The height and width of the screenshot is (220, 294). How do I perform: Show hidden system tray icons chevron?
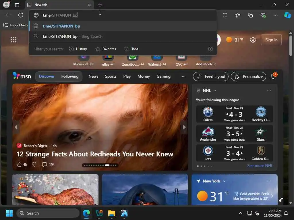(x=240, y=213)
